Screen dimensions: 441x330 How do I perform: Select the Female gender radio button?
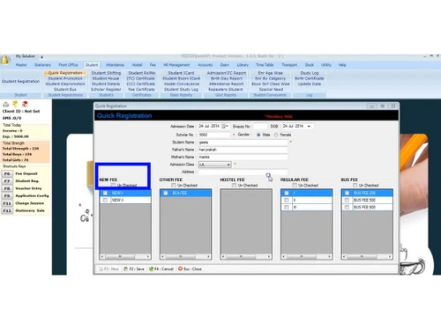pos(276,135)
